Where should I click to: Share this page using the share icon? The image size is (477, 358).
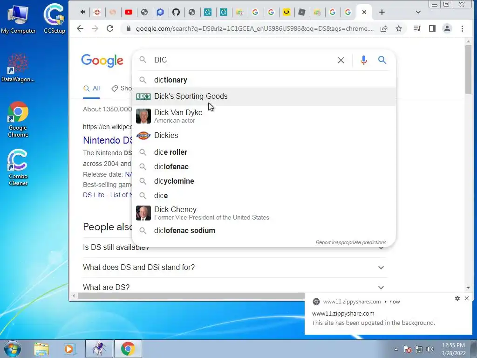(x=384, y=28)
